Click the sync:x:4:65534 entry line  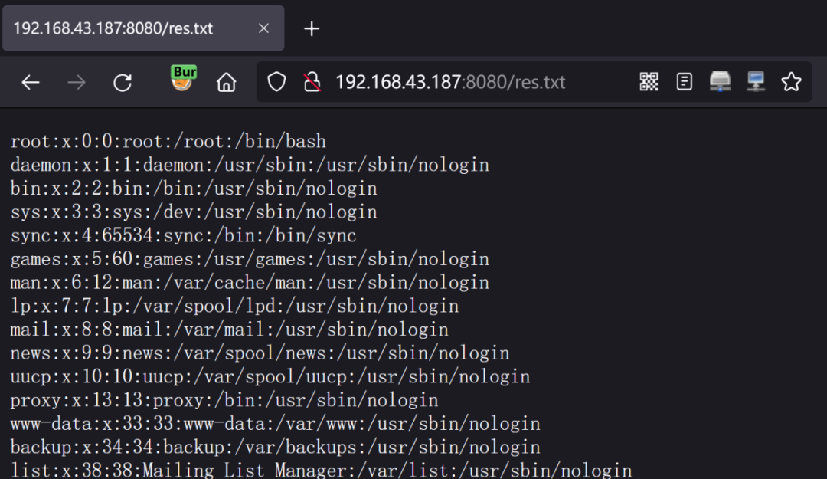[184, 235]
